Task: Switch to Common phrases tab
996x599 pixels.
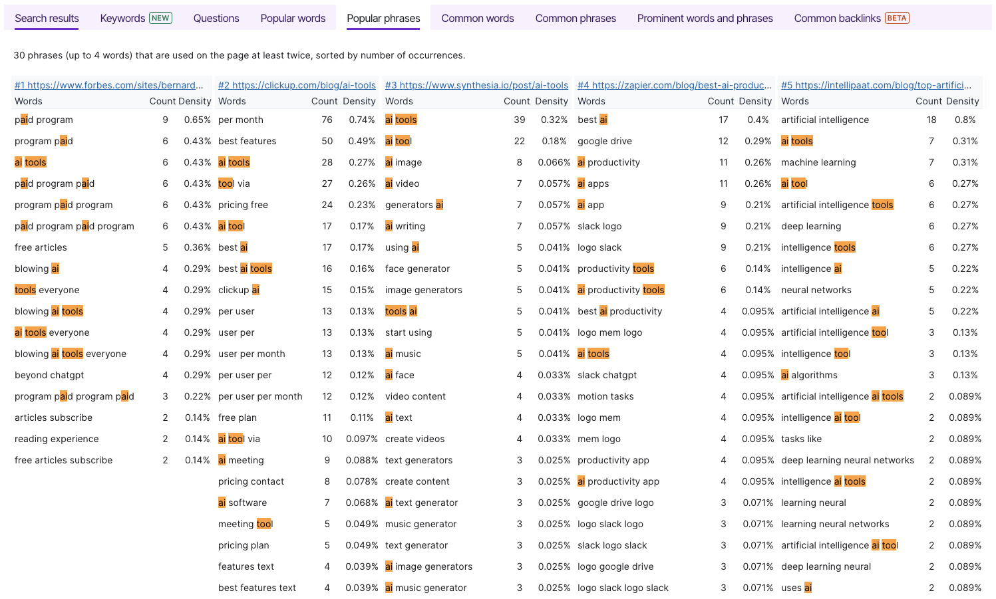Action: pos(576,19)
